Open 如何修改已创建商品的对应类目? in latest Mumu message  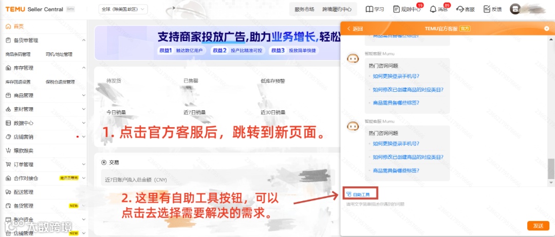(408, 157)
